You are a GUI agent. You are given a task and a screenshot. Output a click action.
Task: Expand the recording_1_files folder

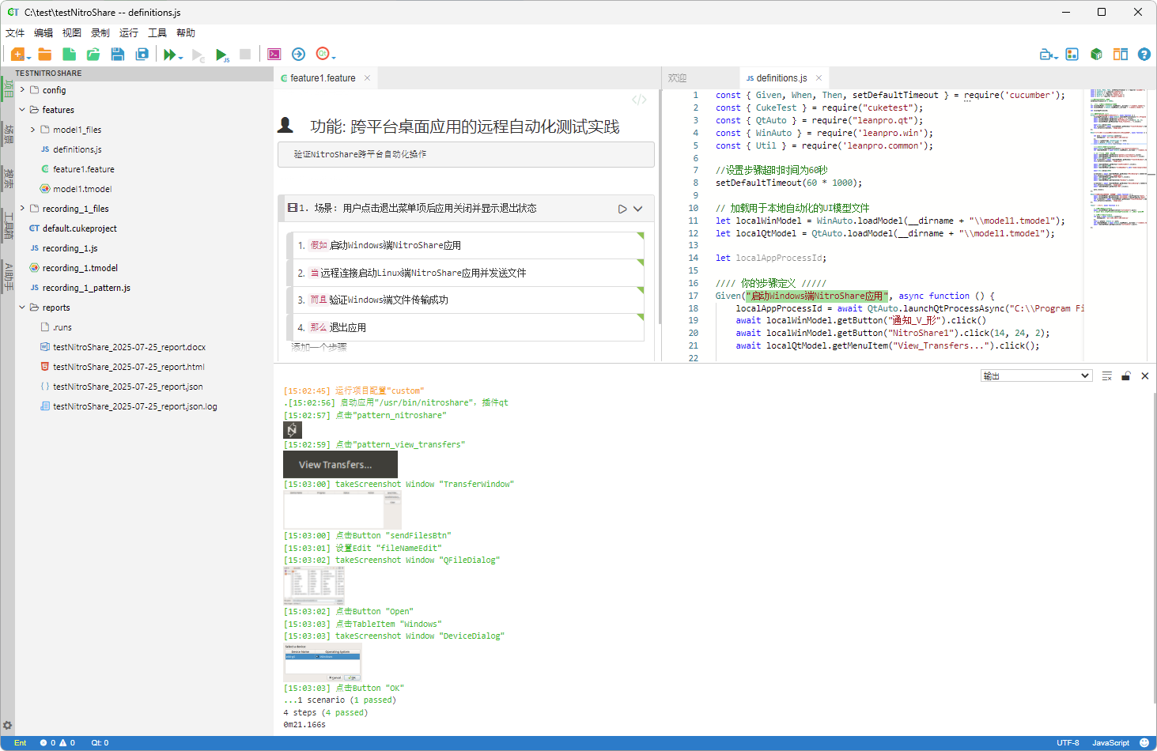pos(22,209)
